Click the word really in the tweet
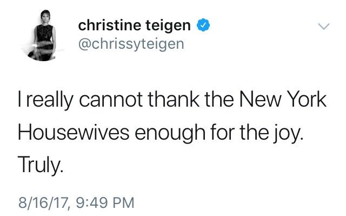 (x=50, y=101)
